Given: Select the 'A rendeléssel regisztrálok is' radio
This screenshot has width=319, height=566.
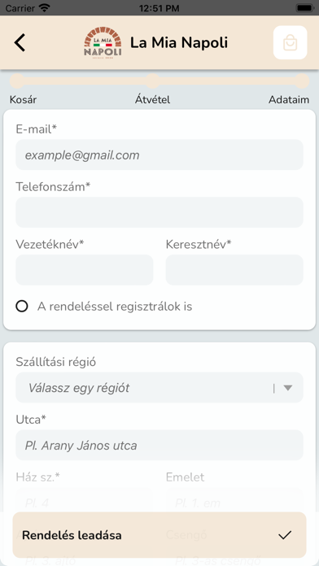Looking at the screenshot, I should 22,307.
